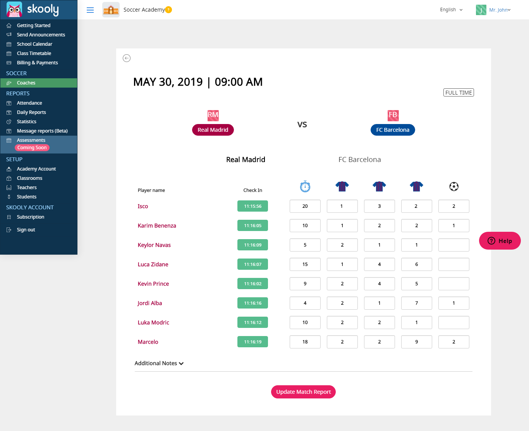
Task: Click the help question mark circle icon
Action: coord(491,241)
